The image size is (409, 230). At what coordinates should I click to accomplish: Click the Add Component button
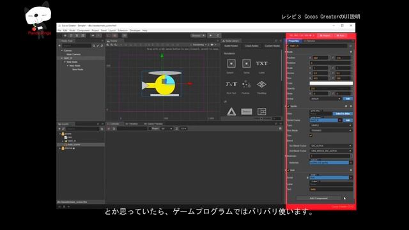coord(318,198)
